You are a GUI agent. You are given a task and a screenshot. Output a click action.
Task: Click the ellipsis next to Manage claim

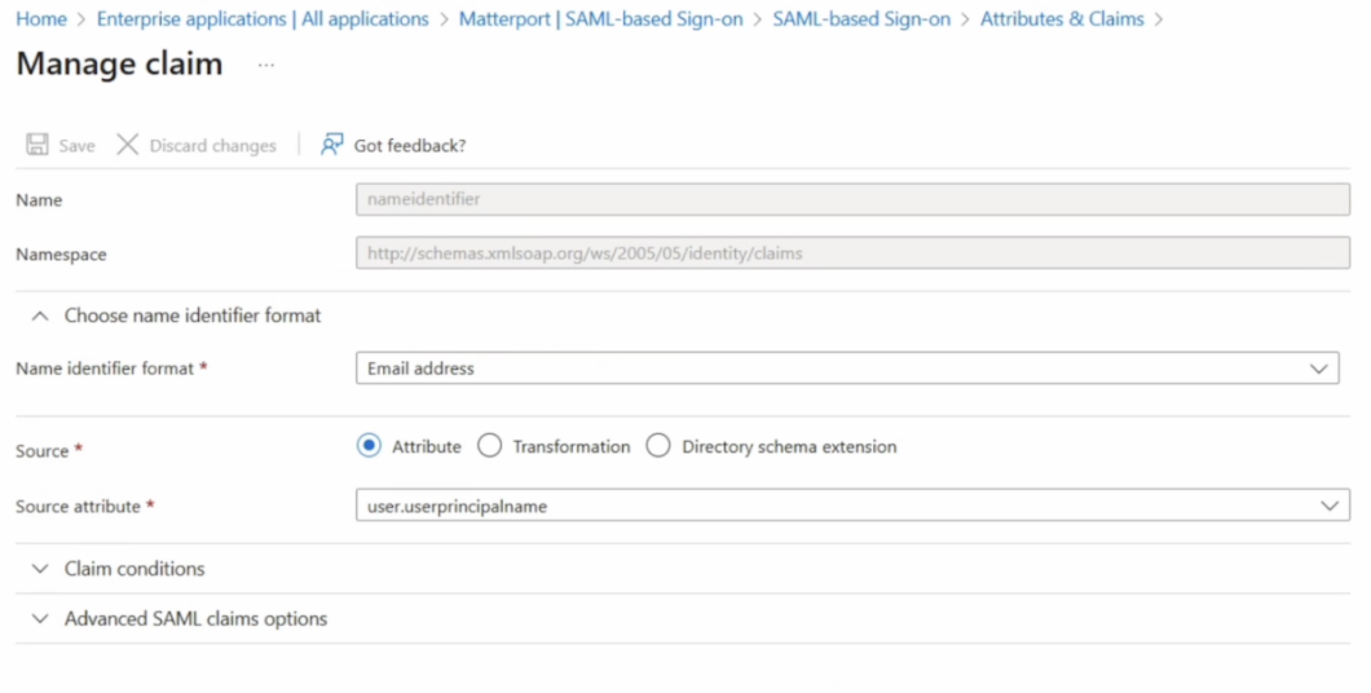pyautogui.click(x=265, y=65)
